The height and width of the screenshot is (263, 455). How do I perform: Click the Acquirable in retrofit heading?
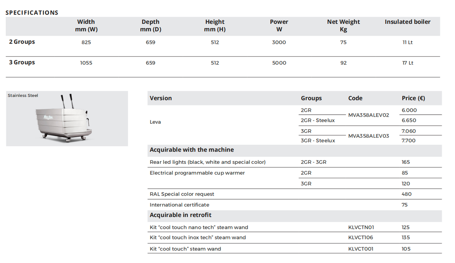coord(181,215)
